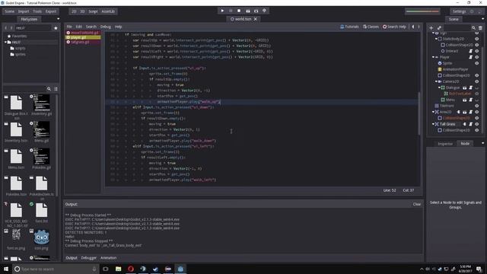The height and width of the screenshot is (274, 487).
Task: Switch to AssetLib workspace
Action: pos(108,11)
